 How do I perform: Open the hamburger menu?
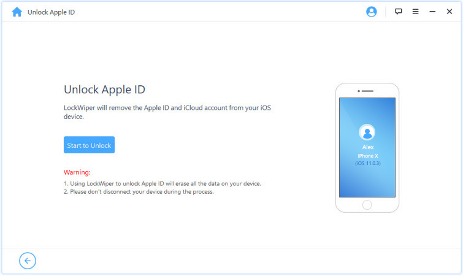coord(415,12)
